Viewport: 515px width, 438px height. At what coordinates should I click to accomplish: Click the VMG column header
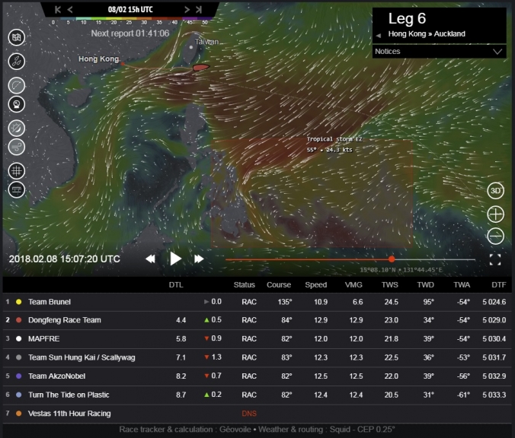[x=353, y=285]
